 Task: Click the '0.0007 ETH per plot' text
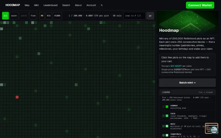[x=98, y=16]
